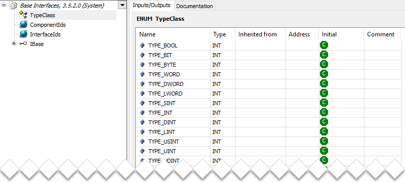Select the TYPE_UINT name cell

click(173, 151)
